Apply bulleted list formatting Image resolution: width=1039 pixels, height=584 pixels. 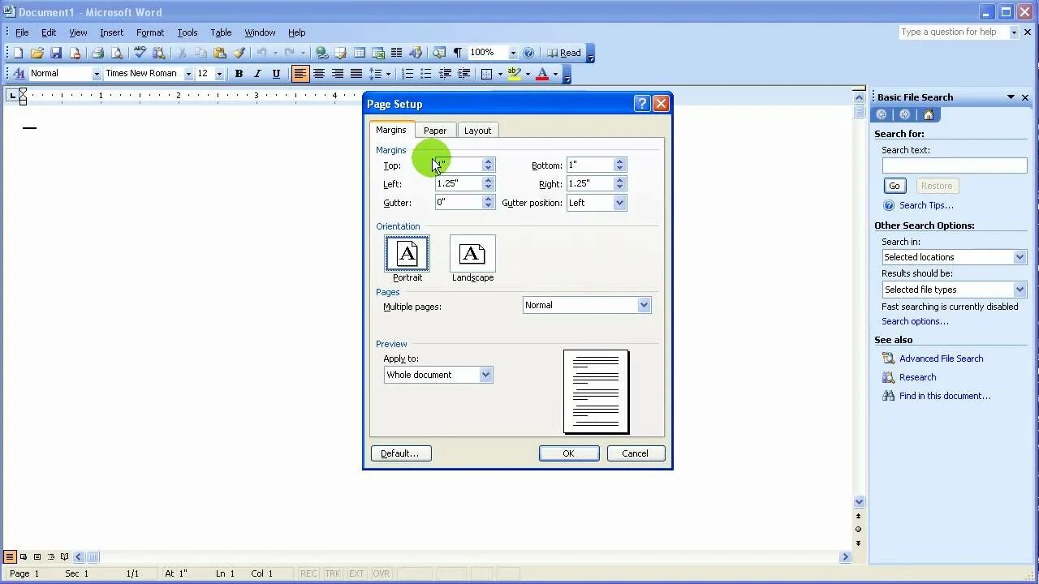tap(426, 74)
